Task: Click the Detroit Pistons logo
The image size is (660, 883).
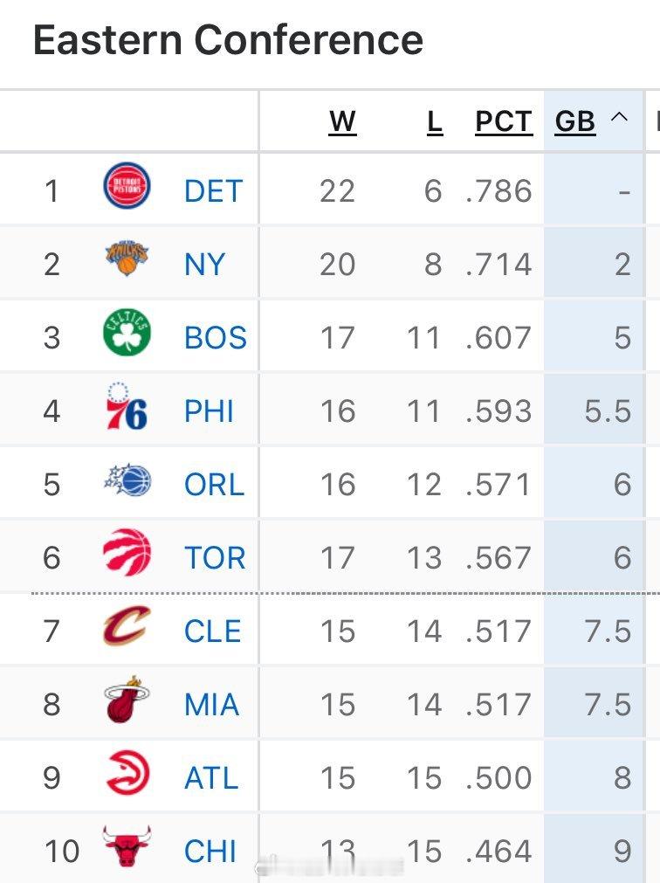Action: [127, 188]
